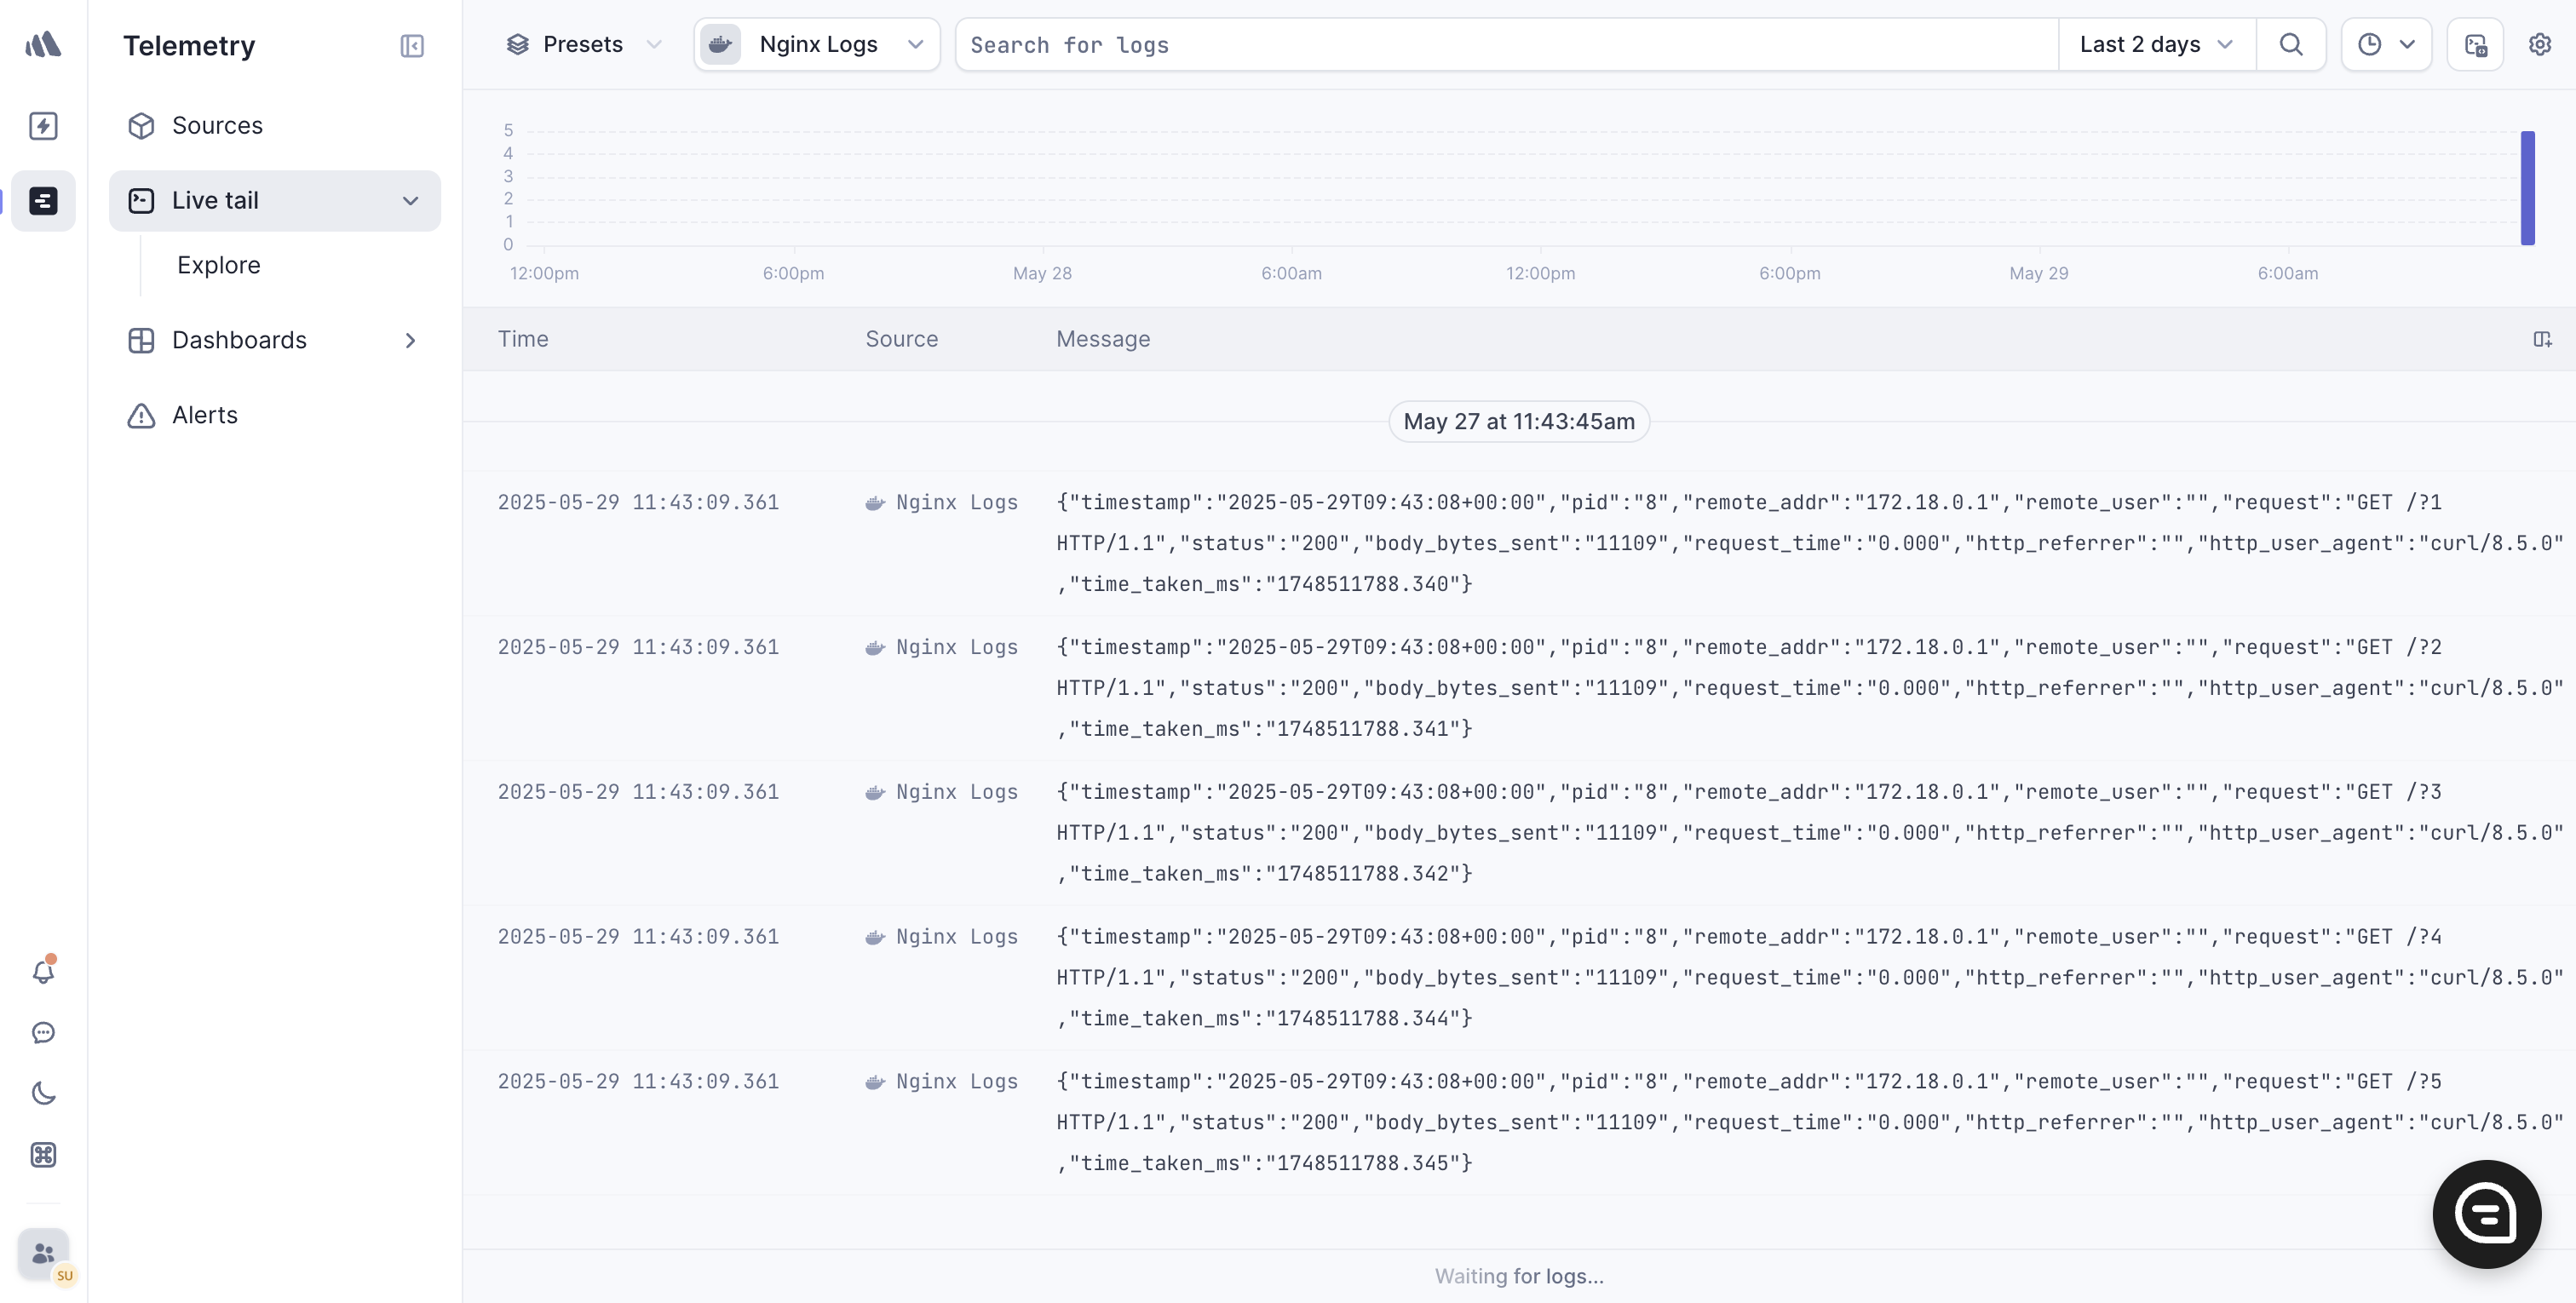Open Explore under Live tail
Screen dimensions: 2576x1303
click(219, 265)
